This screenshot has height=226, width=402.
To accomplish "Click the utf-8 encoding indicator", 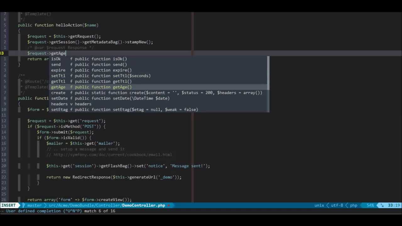I will pyautogui.click(x=337, y=205).
